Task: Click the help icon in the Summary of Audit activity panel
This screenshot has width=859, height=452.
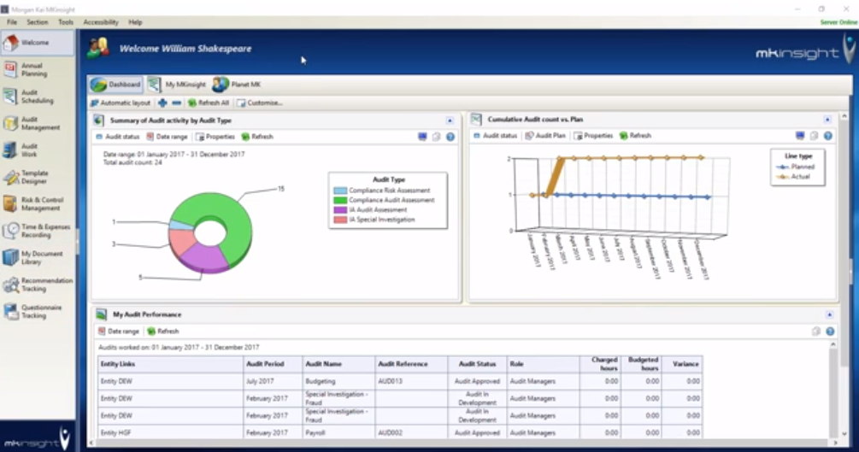Action: click(x=450, y=137)
